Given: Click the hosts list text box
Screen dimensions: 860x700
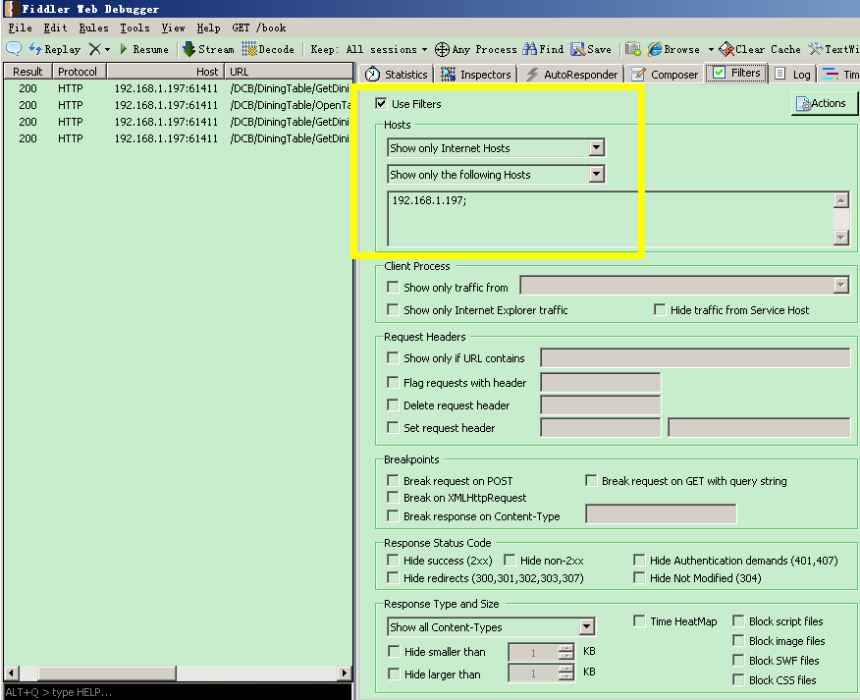Looking at the screenshot, I should [x=611, y=218].
